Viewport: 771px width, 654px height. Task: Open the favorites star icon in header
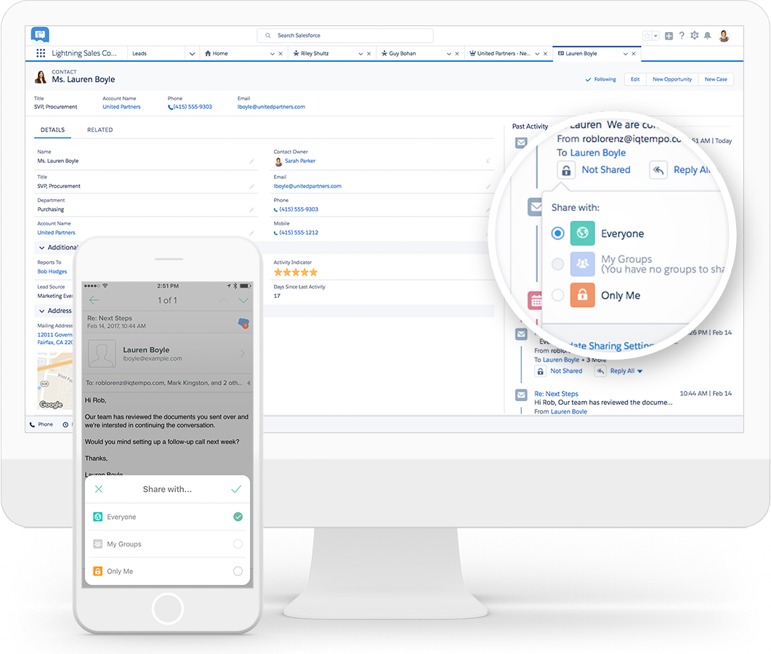click(x=647, y=36)
